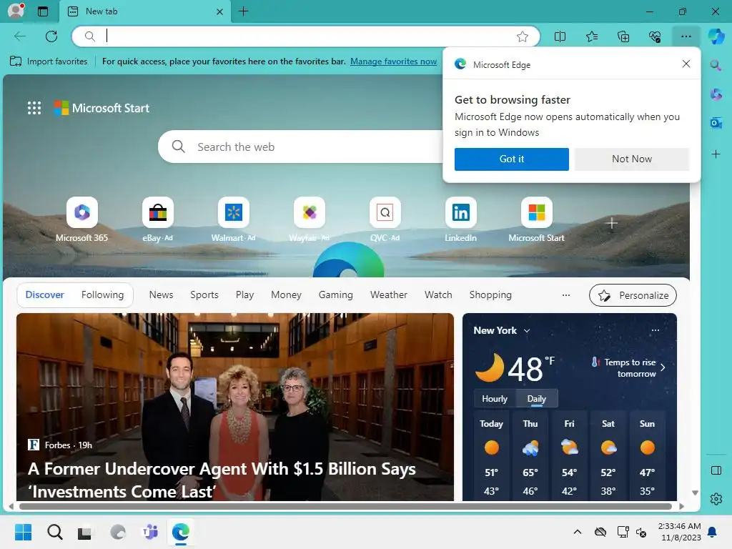Screen dimensions: 732x549
Task: Open Windows taskbar search
Action: 55,532
